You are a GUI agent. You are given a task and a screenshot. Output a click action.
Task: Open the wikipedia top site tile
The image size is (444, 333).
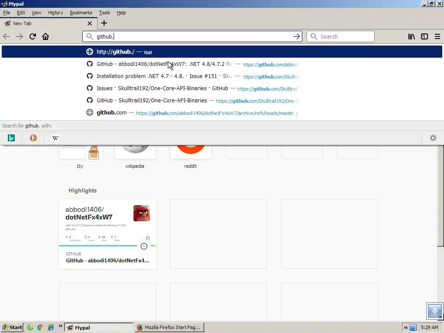(x=135, y=157)
